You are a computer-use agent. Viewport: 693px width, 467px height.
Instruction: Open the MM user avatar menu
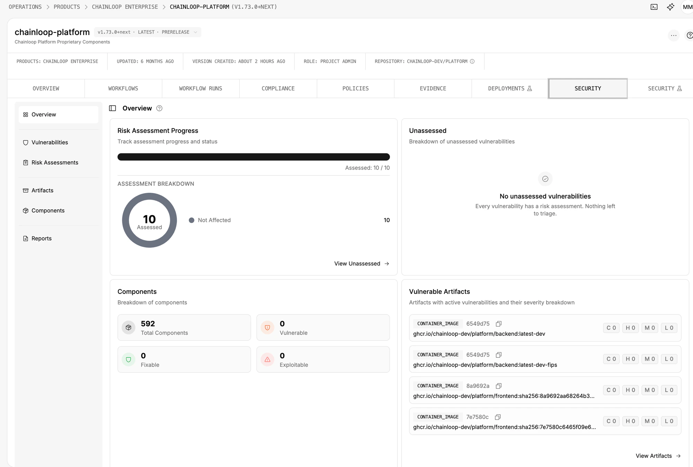tap(687, 7)
